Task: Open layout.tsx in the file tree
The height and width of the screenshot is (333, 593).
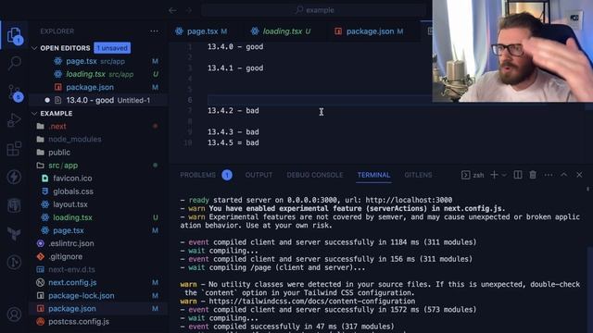Action: tap(98, 204)
